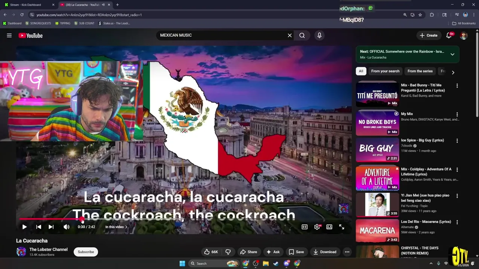Viewport: 479px width, 269px height.
Task: Open the Chrome three-dot menu
Action: pyautogui.click(x=474, y=15)
